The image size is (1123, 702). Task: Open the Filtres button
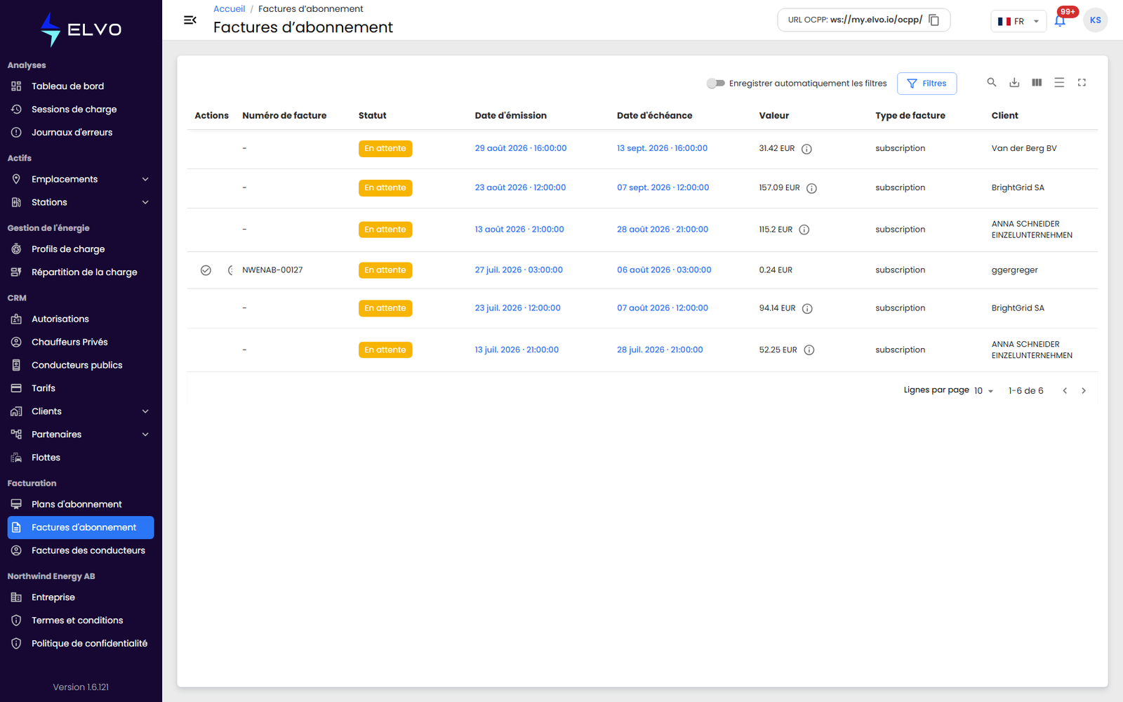coord(926,83)
